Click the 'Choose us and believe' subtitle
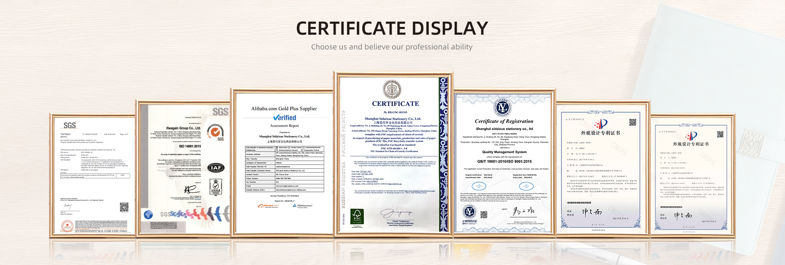 [392, 47]
